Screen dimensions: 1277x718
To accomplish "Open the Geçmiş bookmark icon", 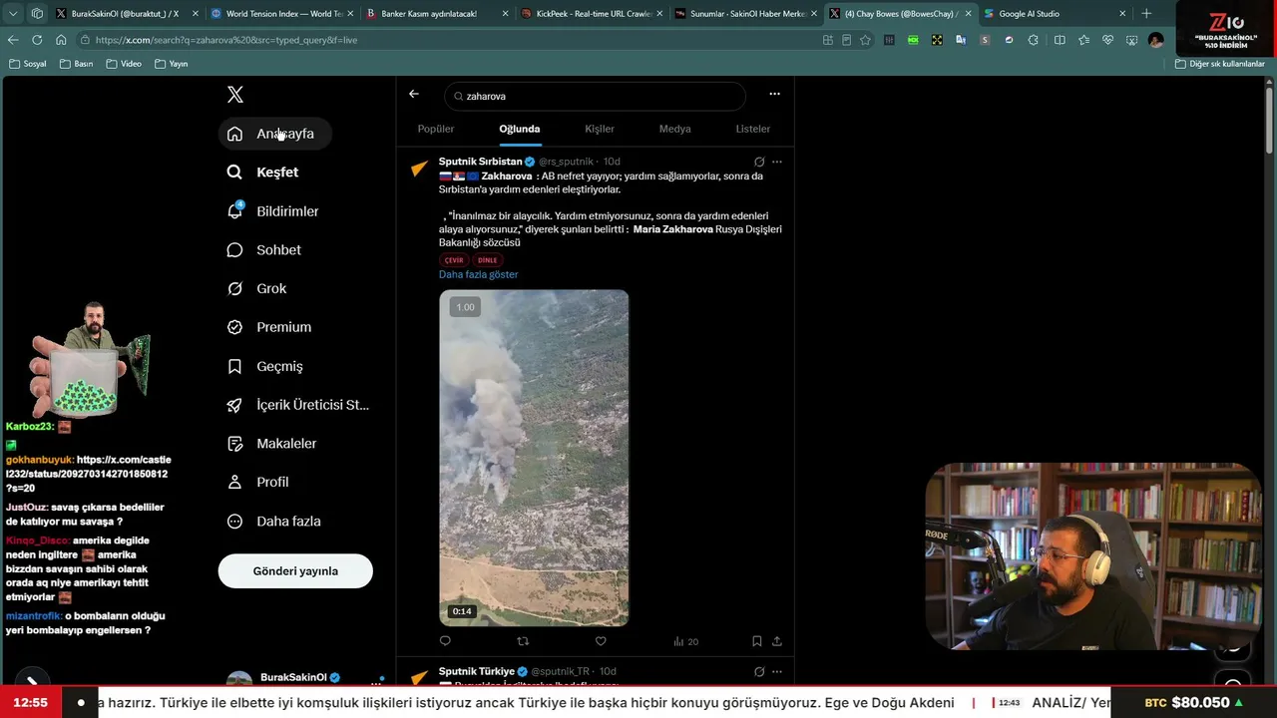I will [234, 366].
